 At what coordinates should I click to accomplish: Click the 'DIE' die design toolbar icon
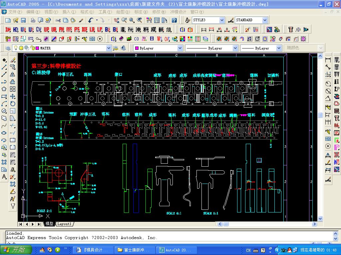[x=85, y=30]
